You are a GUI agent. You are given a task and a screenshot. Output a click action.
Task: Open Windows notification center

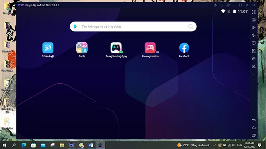pyautogui.click(x=260, y=145)
